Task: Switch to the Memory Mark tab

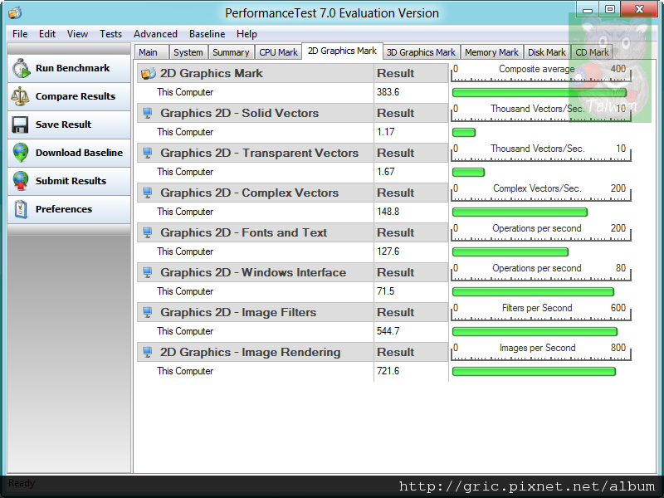Action: (x=491, y=52)
